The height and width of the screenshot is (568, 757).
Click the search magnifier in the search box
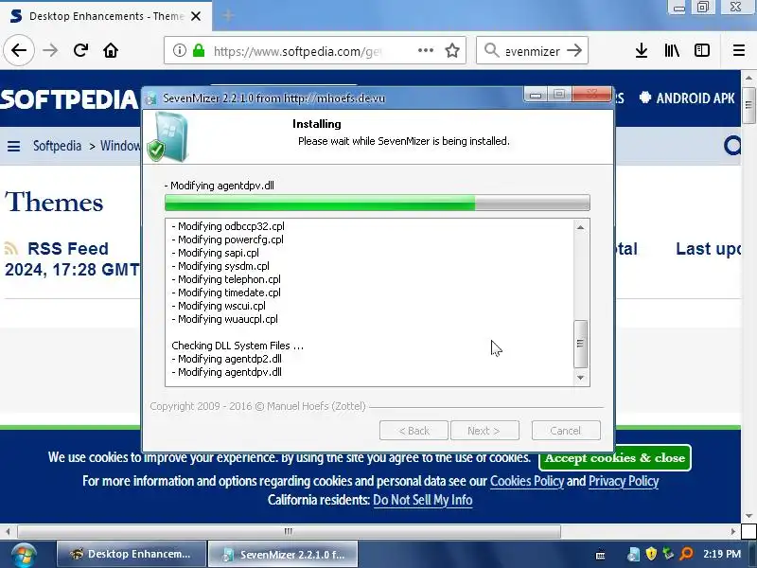(x=491, y=50)
